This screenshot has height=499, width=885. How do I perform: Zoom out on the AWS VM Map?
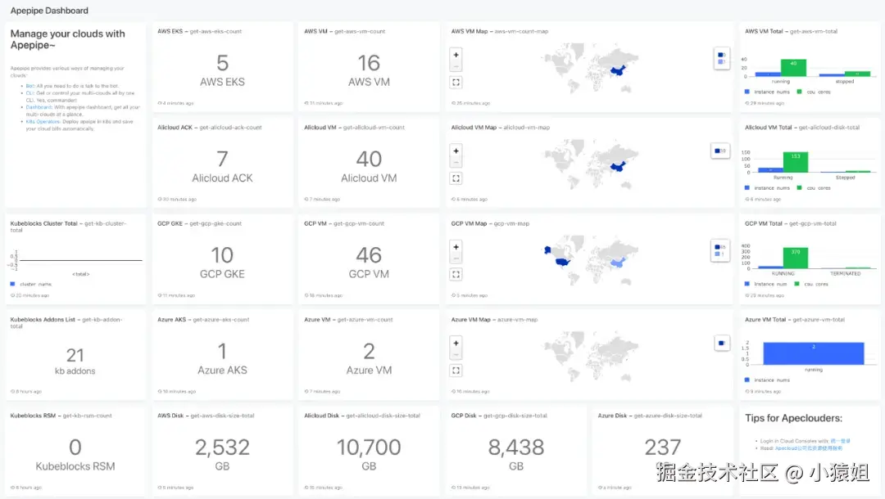pyautogui.click(x=456, y=66)
